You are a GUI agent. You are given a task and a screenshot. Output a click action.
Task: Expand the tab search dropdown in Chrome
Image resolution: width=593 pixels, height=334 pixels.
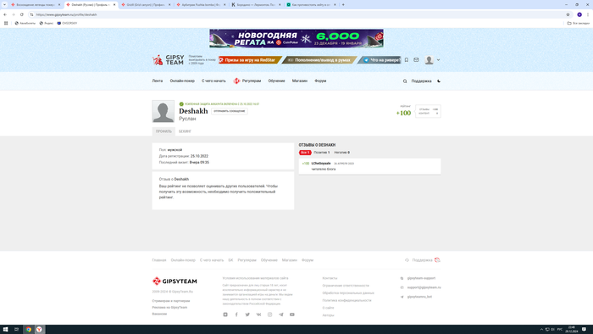4,4
